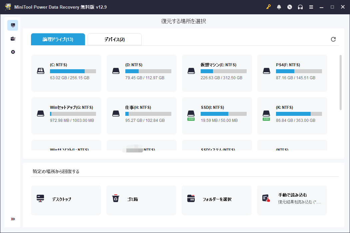Image resolution: width=350 pixels, height=233 pixels.
Task: Select PS4(F: NTFS) label
Action: point(288,65)
